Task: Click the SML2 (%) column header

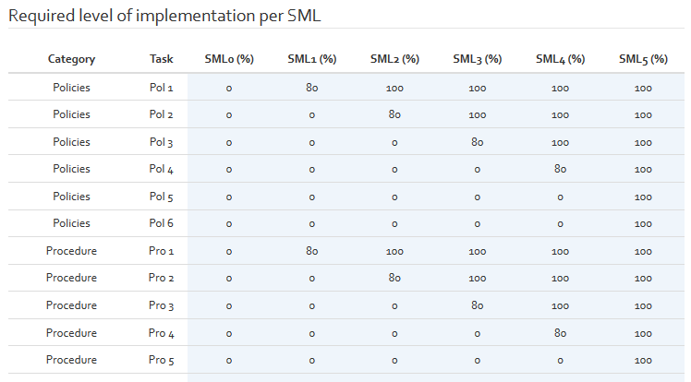Action: [394, 59]
